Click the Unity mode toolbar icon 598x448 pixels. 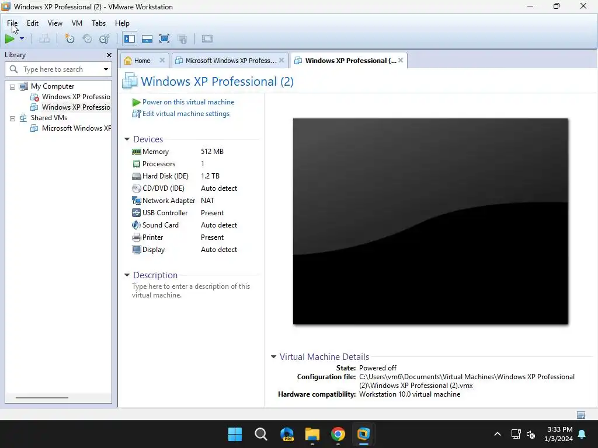[x=182, y=38]
